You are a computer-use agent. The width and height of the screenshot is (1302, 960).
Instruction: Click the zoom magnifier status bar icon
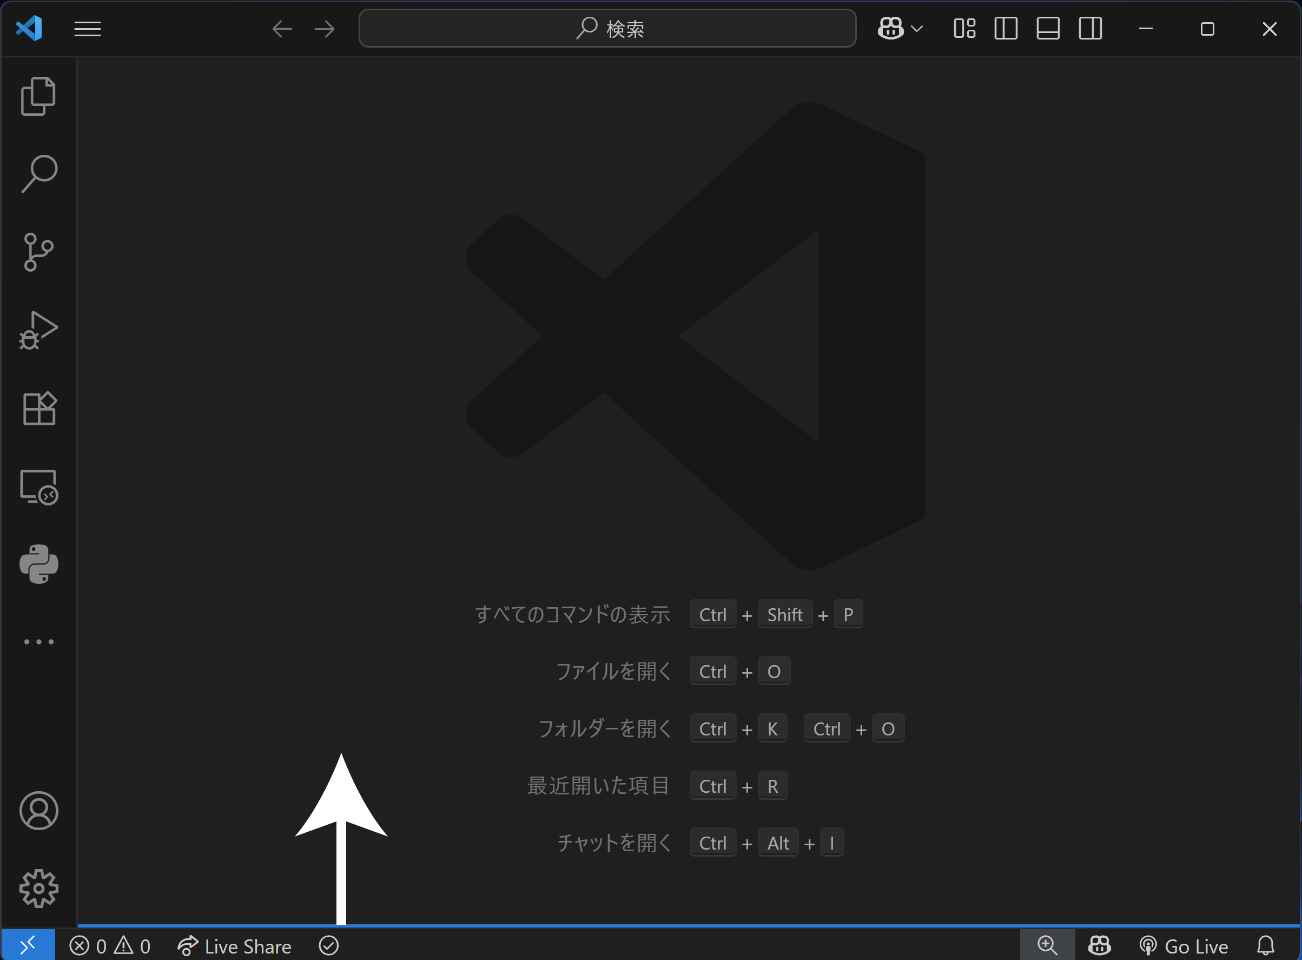[1048, 945]
